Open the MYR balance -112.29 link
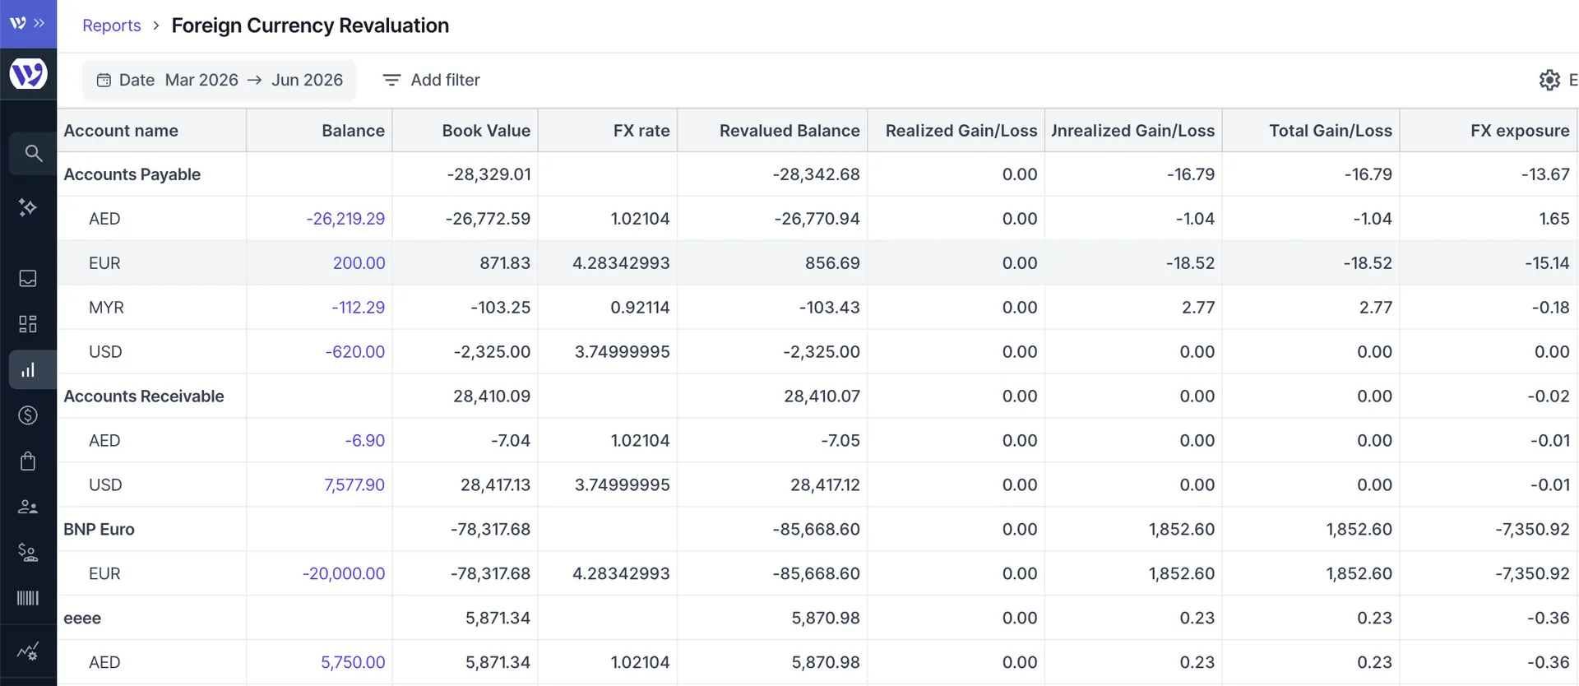The image size is (1579, 686). click(x=358, y=308)
